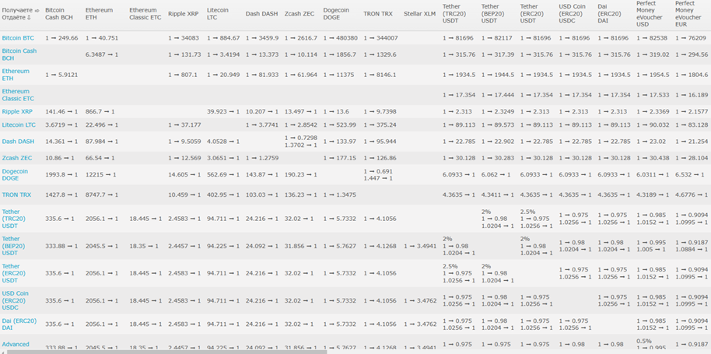Select the rate 1 → 1.3475 in TRON row
Screen dimensions: 711x354
click(x=340, y=195)
